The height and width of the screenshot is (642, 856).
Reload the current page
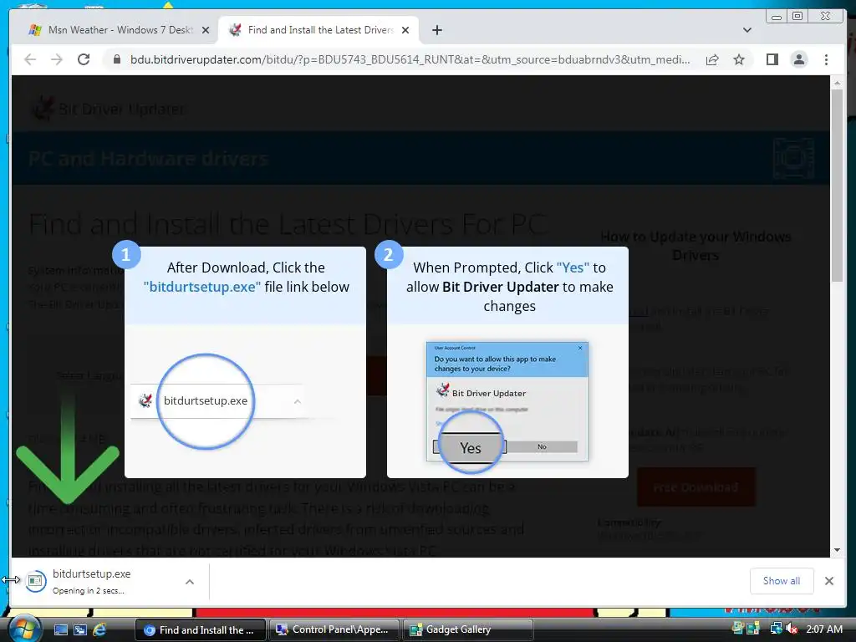pos(84,59)
